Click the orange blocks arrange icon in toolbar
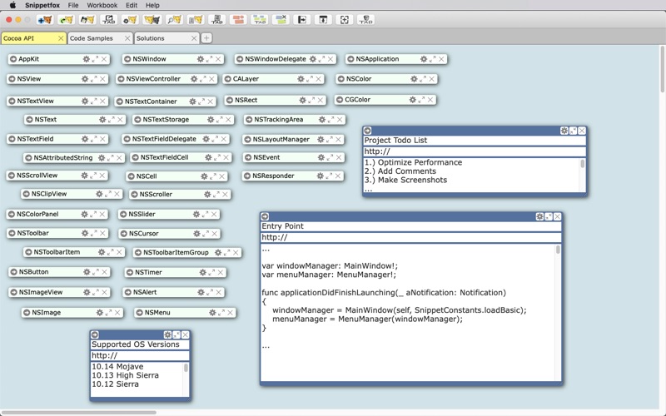This screenshot has height=416, width=666. [x=238, y=19]
